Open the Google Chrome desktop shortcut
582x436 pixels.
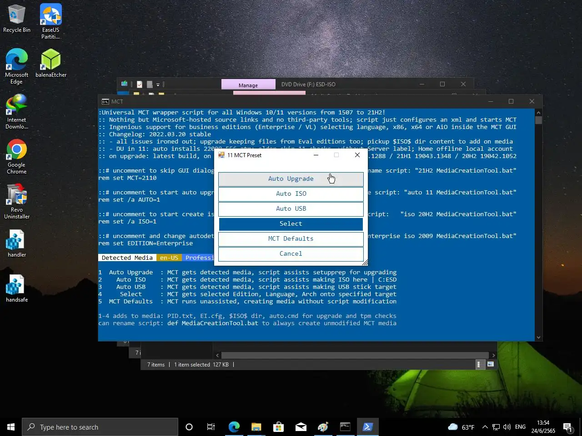point(17,157)
